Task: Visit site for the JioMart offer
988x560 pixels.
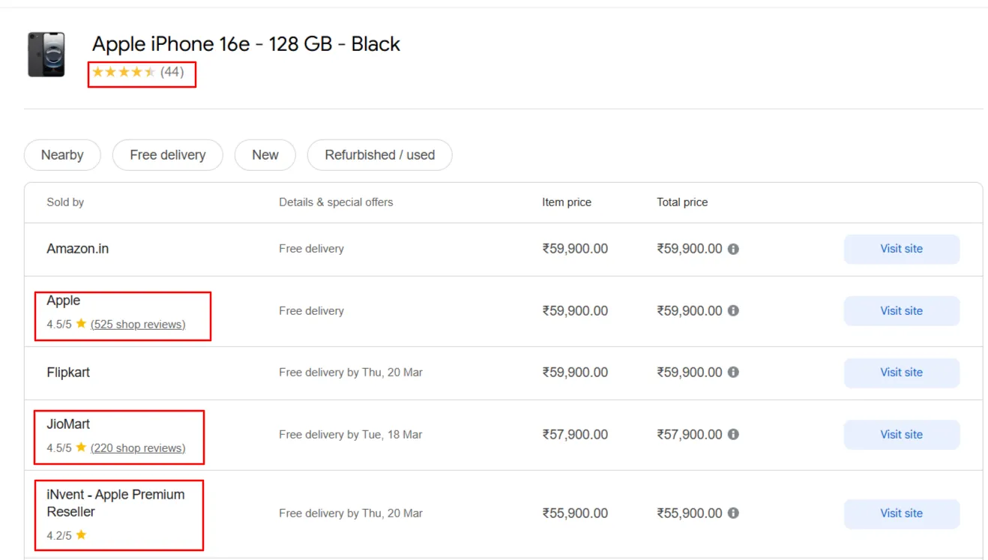Action: (x=901, y=434)
